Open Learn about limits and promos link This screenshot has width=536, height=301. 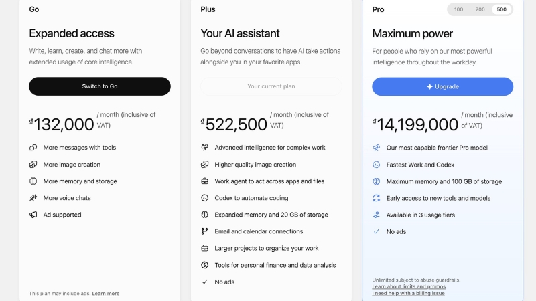[x=409, y=287]
